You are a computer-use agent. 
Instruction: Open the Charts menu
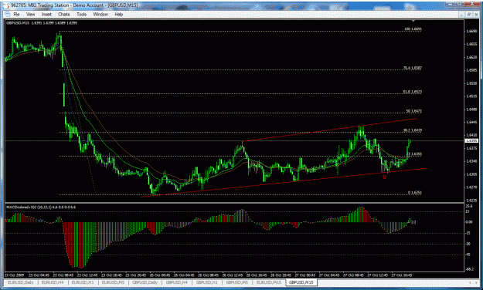[x=64, y=14]
